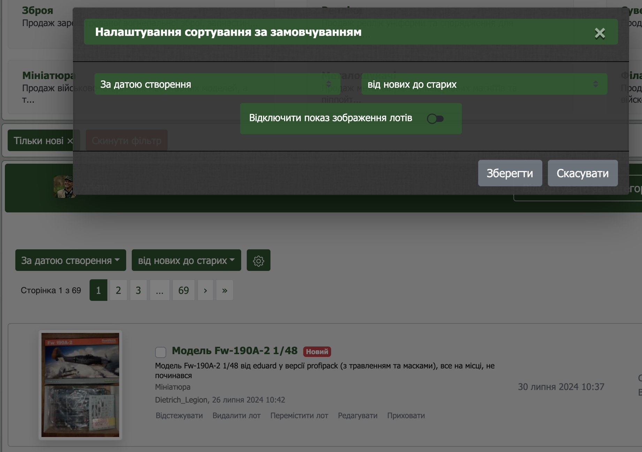642x452 pixels.
Task: Click the 'Сторінка 1 з 69' text
Action: (x=51, y=290)
